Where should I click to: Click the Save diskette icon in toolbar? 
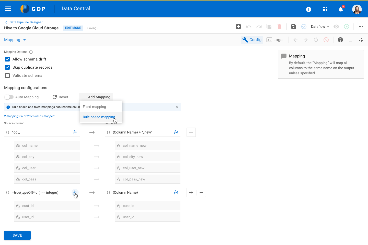click(293, 27)
